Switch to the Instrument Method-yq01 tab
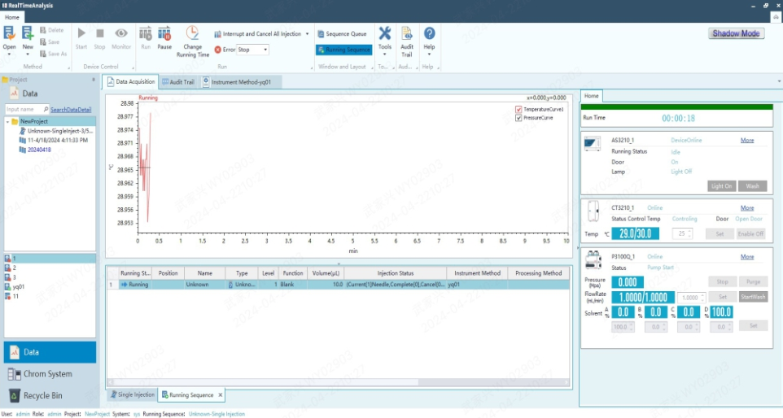 pos(242,82)
